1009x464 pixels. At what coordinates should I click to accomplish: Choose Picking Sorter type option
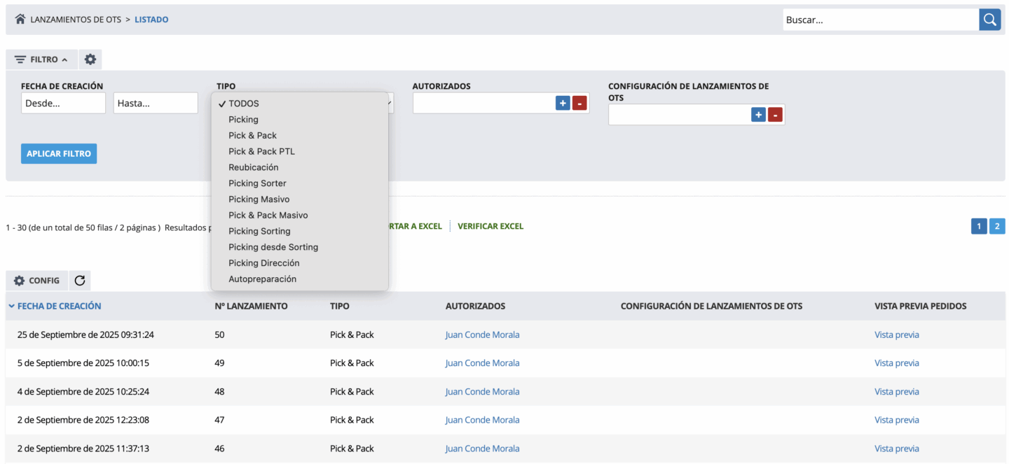[x=257, y=183]
